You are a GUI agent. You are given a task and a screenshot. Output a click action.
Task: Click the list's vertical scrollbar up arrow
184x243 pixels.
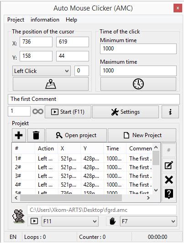[156, 147]
